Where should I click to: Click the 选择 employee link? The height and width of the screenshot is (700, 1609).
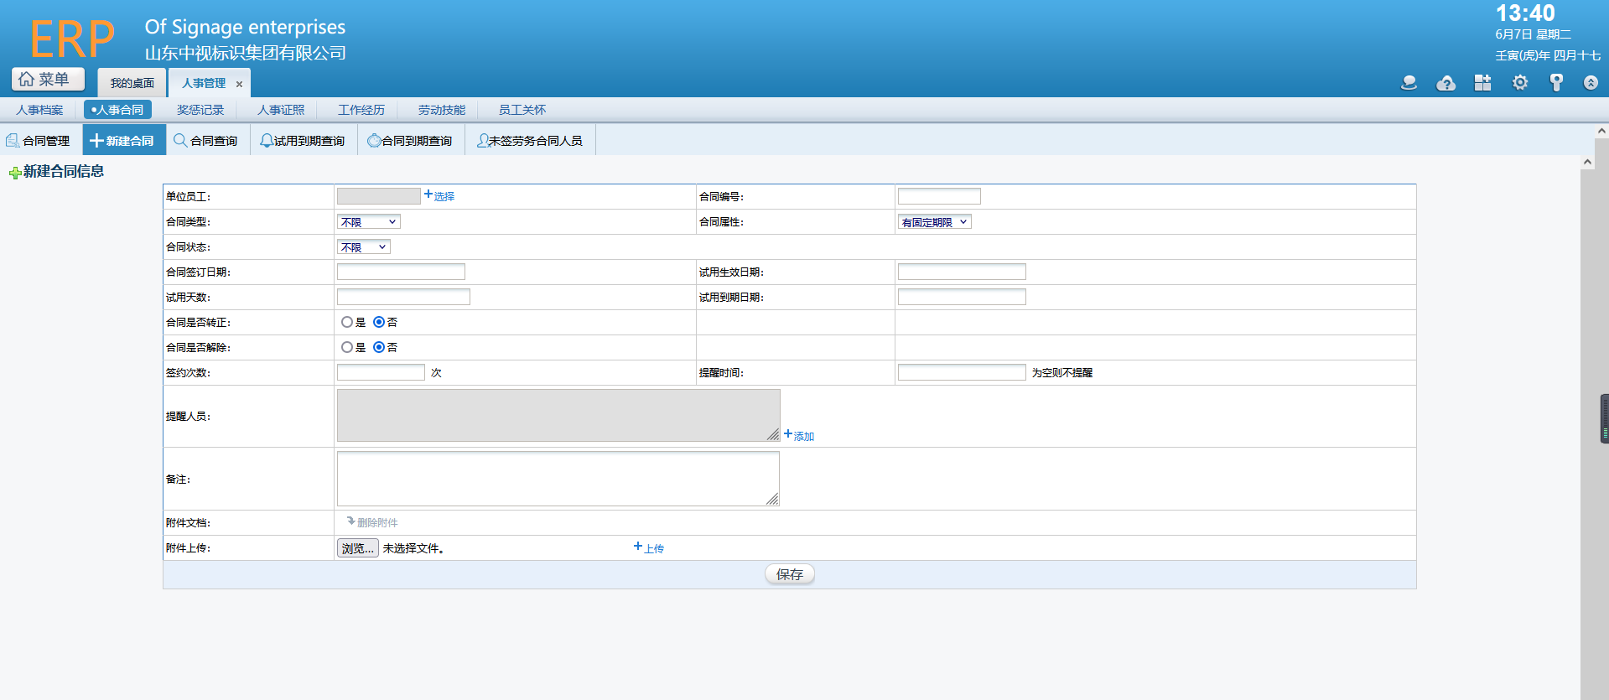(x=444, y=196)
